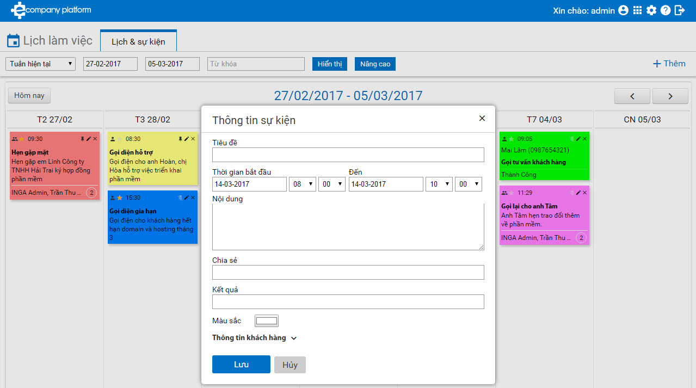Click the Nội dung text area
Screen dimensions: 696x388
348,227
